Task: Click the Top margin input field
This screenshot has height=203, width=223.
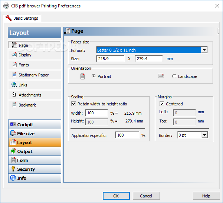Action: point(184,122)
